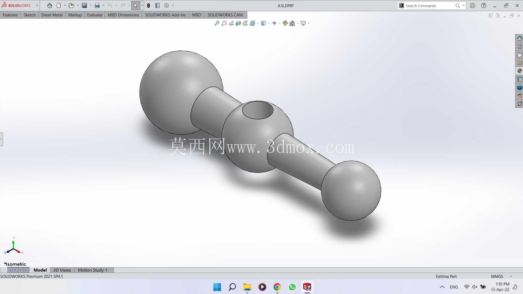
Task: Zoom to Fit the model
Action: point(217,23)
